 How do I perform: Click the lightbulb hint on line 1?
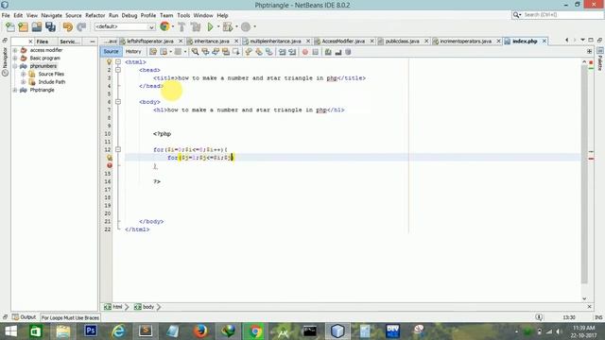pos(110,61)
